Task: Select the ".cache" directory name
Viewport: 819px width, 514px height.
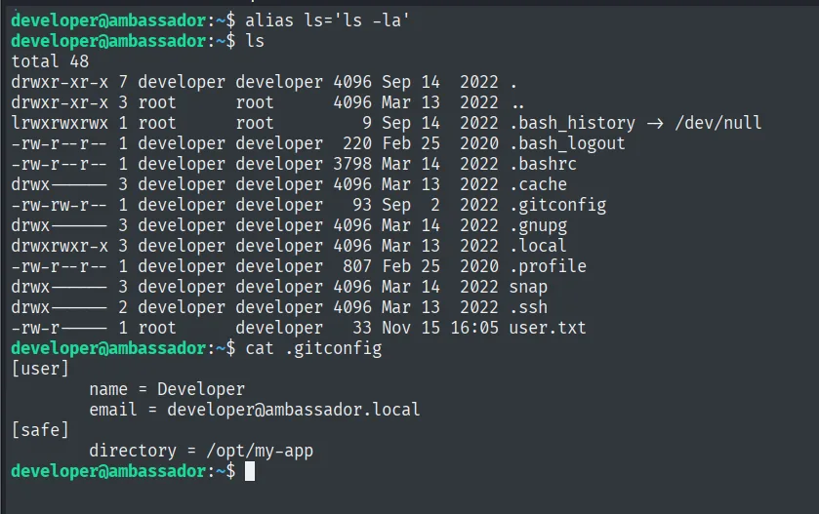Action: tap(539, 184)
